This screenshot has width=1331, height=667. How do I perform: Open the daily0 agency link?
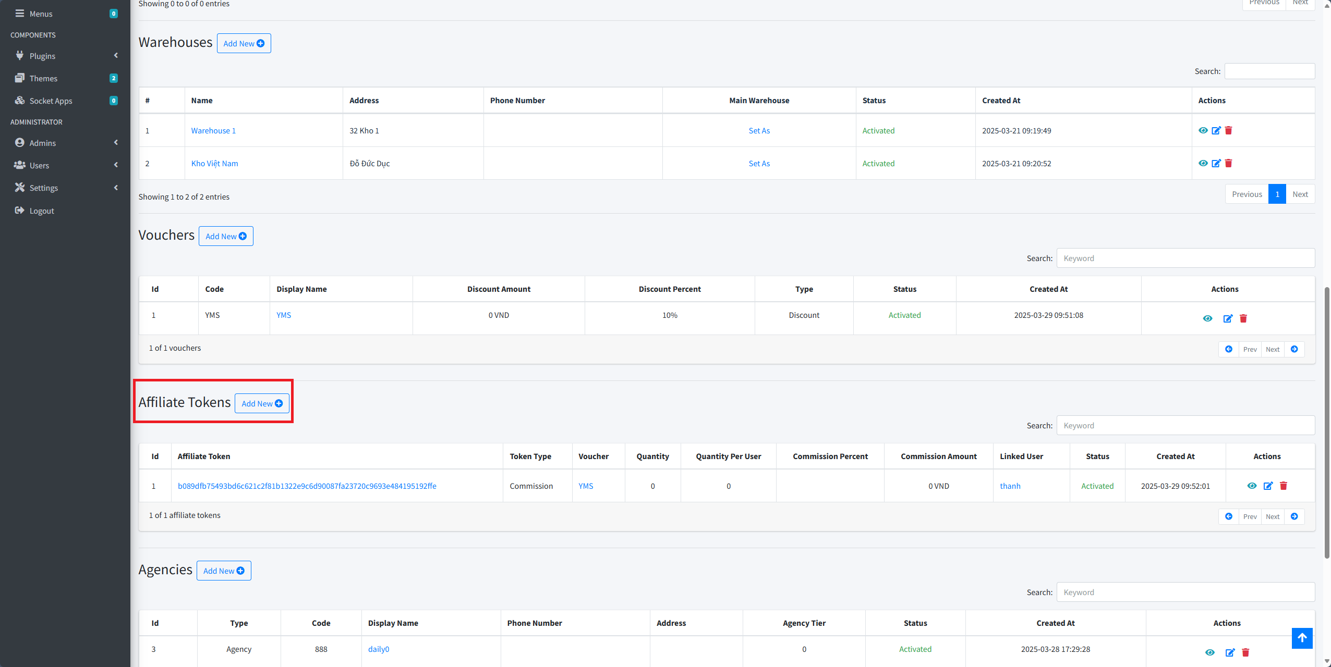379,649
